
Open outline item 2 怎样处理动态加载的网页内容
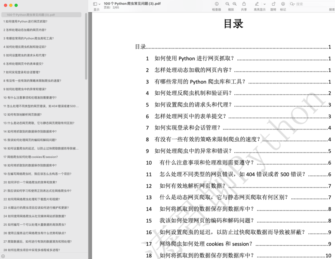[x=25, y=30]
